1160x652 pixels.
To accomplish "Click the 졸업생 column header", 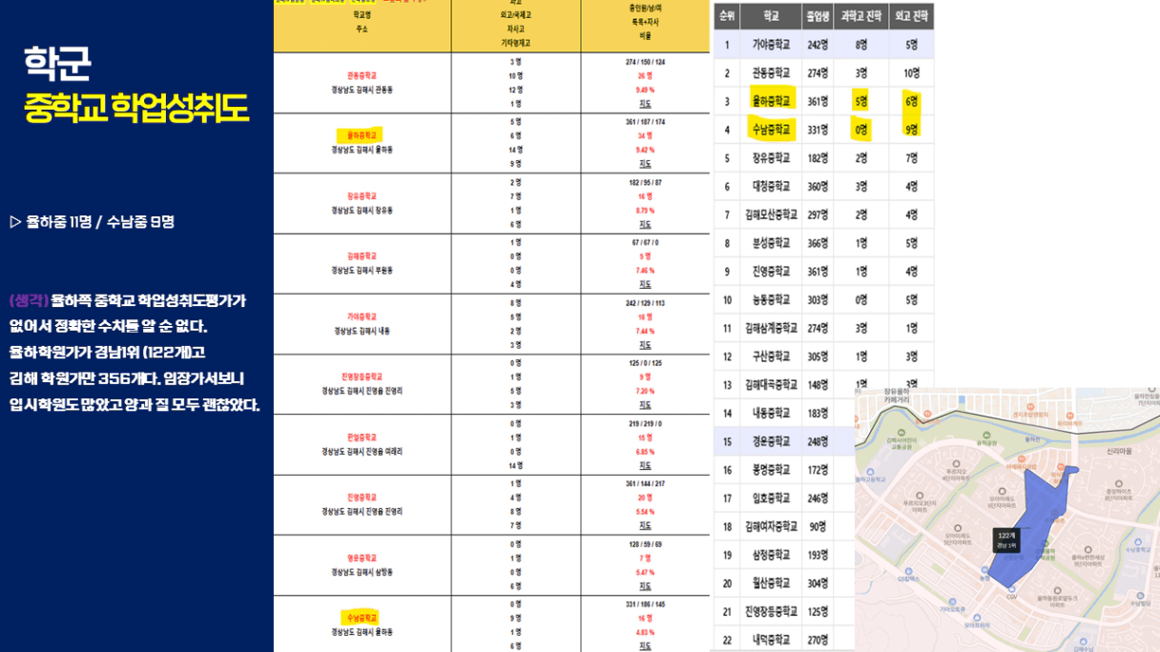I will coord(818,16).
